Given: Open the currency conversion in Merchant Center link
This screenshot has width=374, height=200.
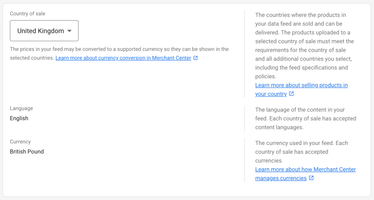Looking at the screenshot, I should [x=123, y=58].
